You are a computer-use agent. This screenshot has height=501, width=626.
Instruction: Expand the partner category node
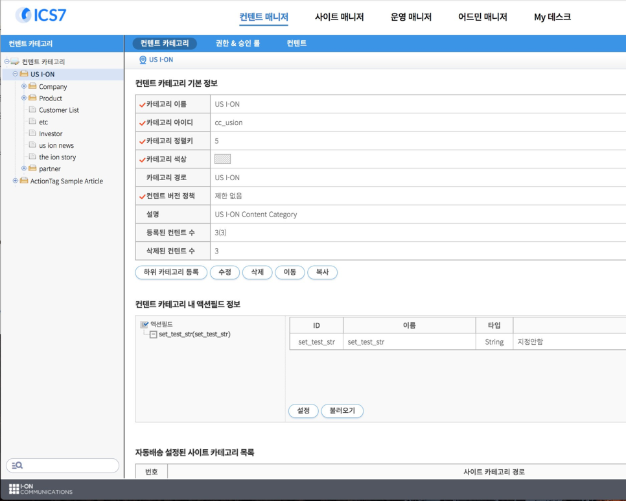point(24,169)
